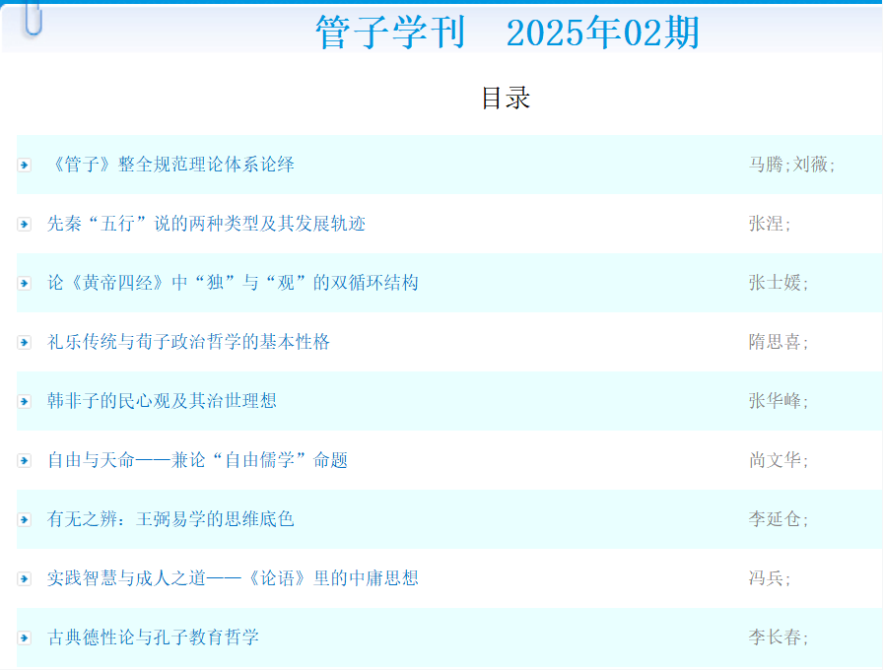Click arrow icon beside 古典德性论 article
The image size is (883, 670).
[x=25, y=637]
